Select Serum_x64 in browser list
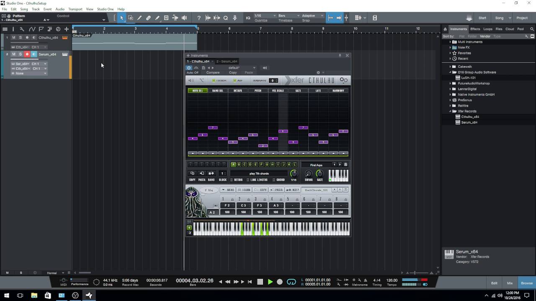536x301 pixels. tap(469, 122)
